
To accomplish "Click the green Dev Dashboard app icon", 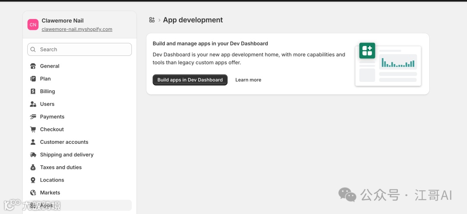I will (x=367, y=50).
